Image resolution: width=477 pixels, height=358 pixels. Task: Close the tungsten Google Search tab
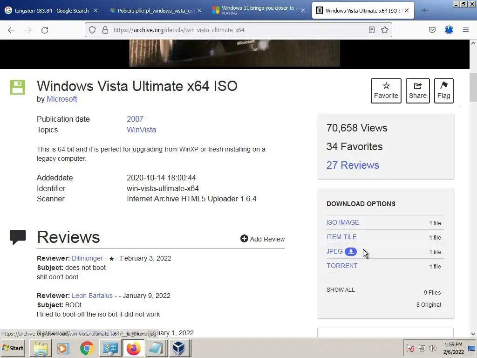pos(95,10)
